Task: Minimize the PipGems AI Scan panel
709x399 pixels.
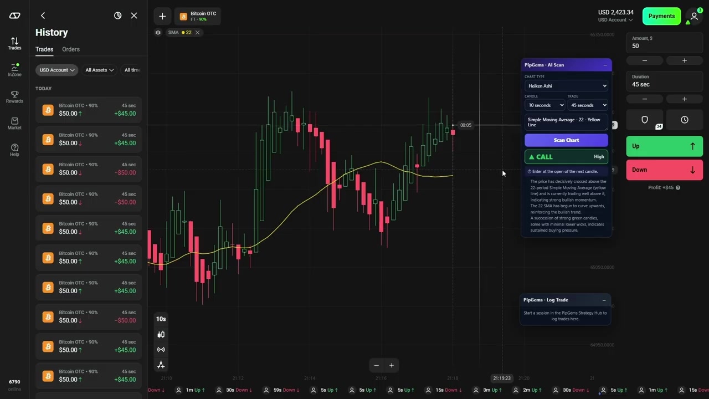Action: 605,65
